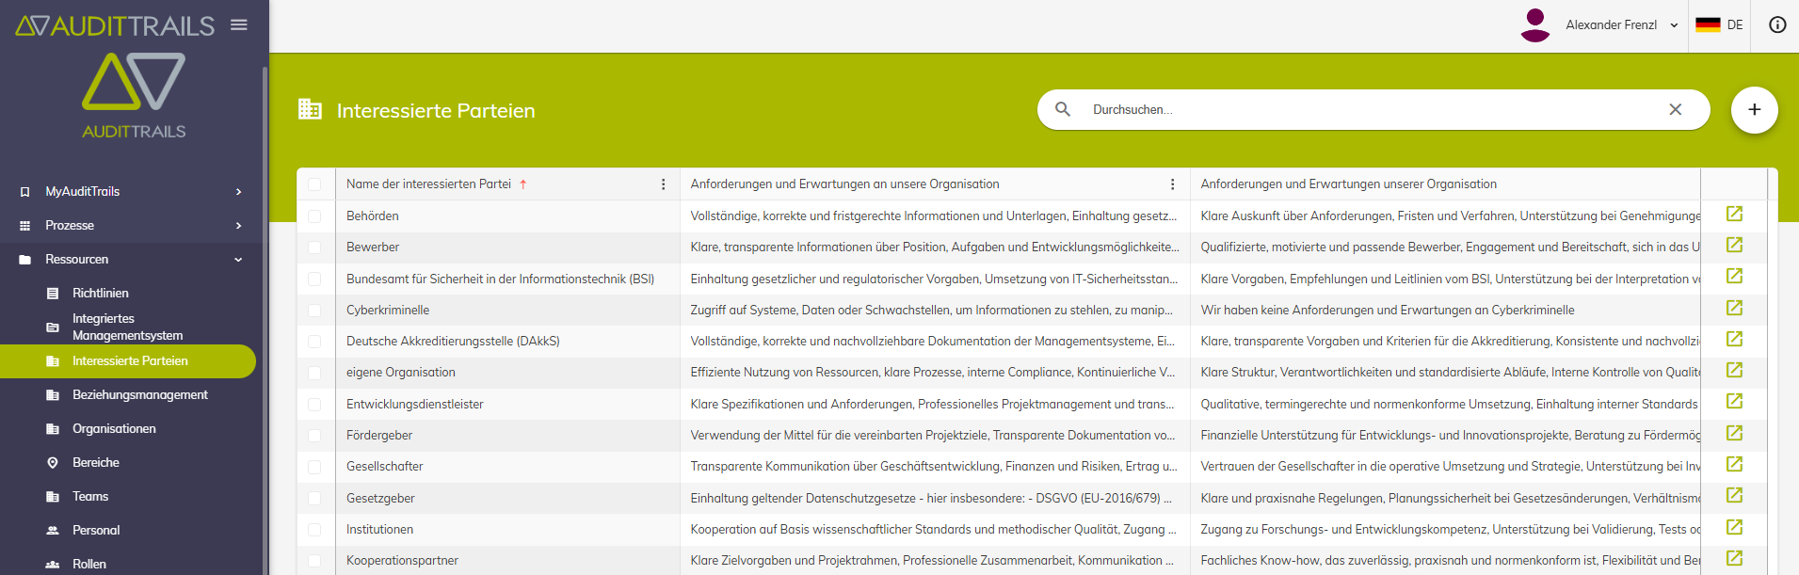
Task: Check the Fördergeber row checkbox
Action: click(314, 436)
